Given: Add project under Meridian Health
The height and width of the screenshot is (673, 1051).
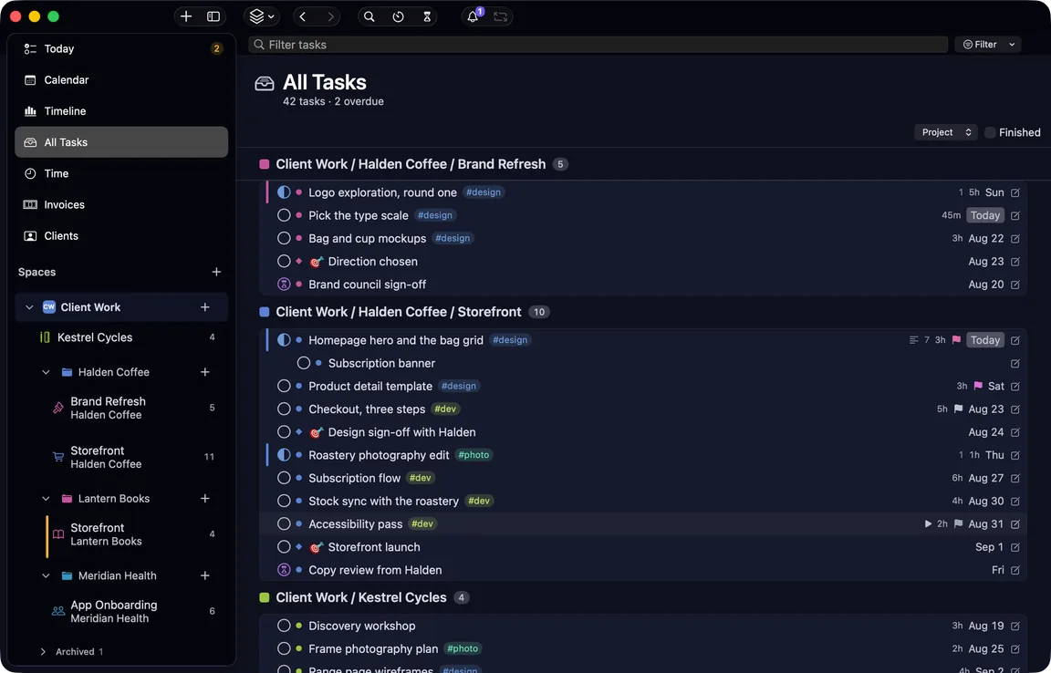Looking at the screenshot, I should [205, 575].
